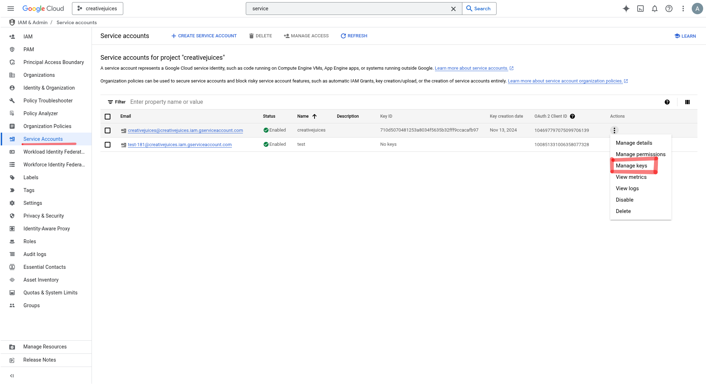
Task: Click Create Service Account button
Action: pos(204,36)
